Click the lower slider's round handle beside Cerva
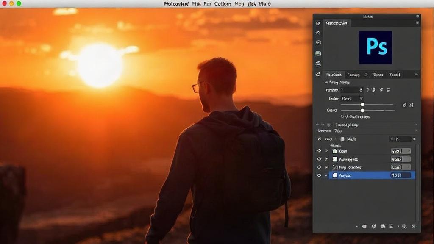 point(362,111)
